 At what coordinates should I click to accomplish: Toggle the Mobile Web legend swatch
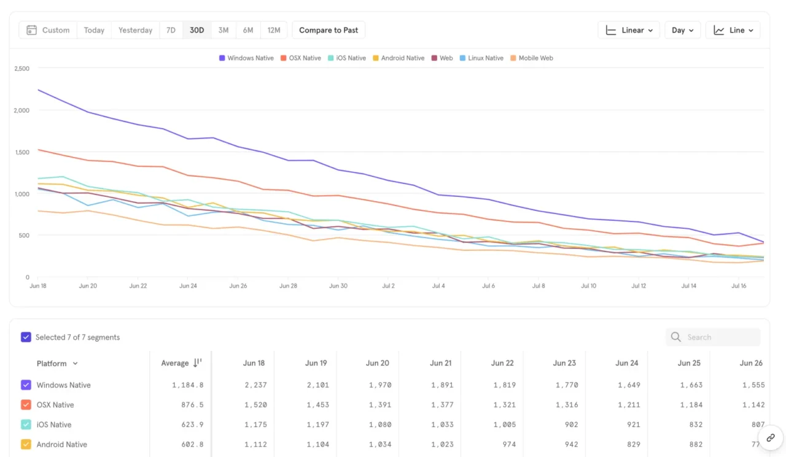click(513, 58)
